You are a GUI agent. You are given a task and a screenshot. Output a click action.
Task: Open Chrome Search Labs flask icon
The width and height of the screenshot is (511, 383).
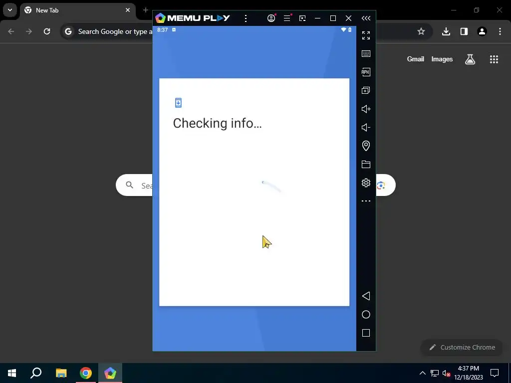click(470, 59)
